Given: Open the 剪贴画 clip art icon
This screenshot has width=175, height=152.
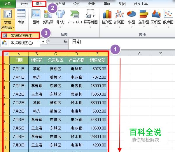Looking at the screenshot, I should tap(48, 14).
